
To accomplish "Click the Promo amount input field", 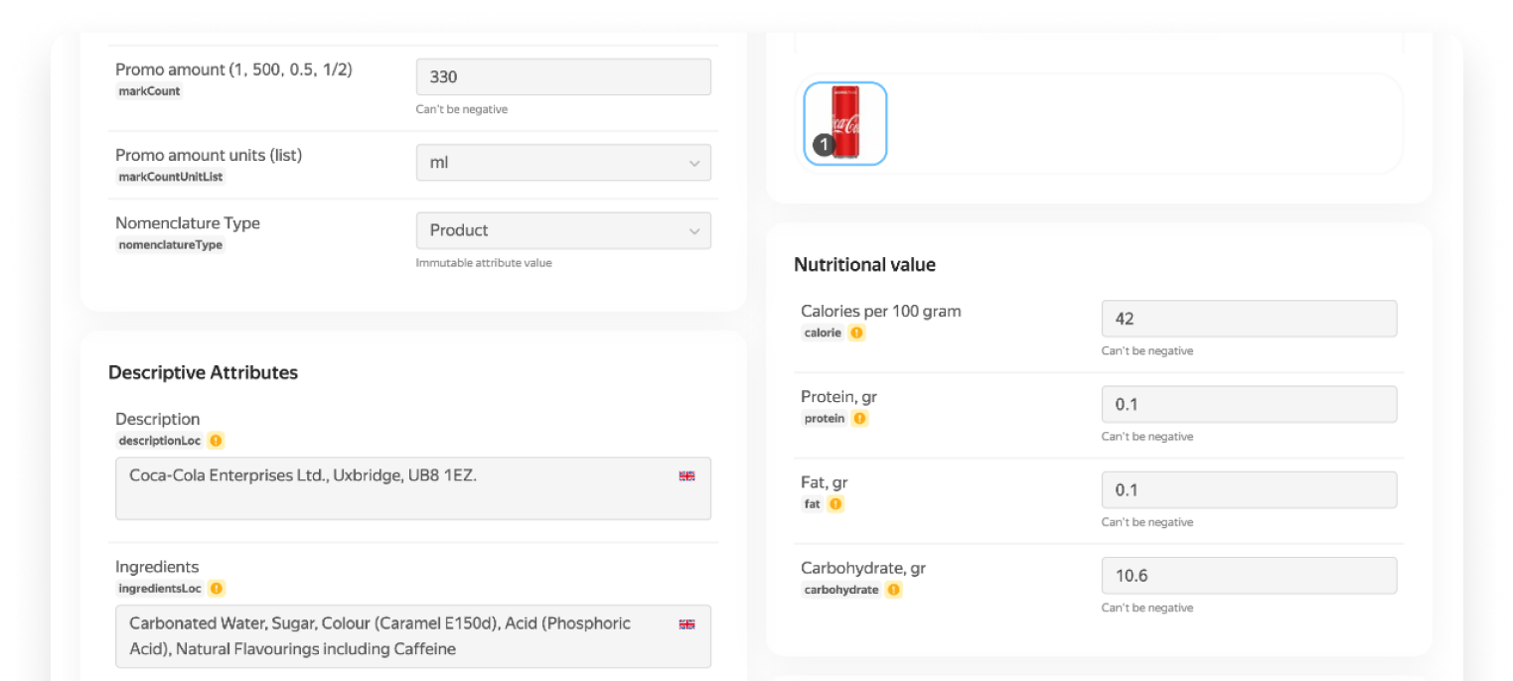I will (563, 77).
